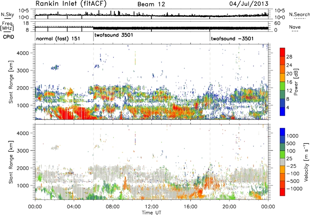Click the '28' power colorbar tick value
The width and height of the screenshot is (310, 215).
point(289,57)
